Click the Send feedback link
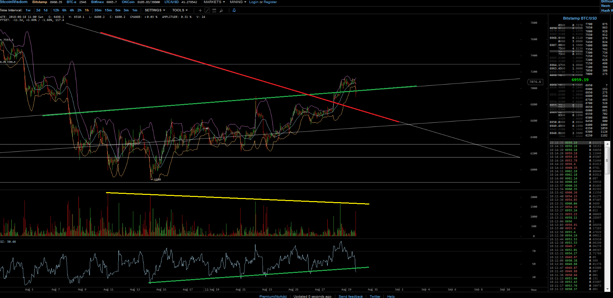Image resolution: width=613 pixels, height=298 pixels. coord(351,296)
